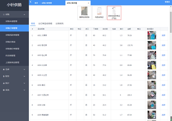
Task: Expand the 仓库 menu chevron
Action: [x=24, y=69]
